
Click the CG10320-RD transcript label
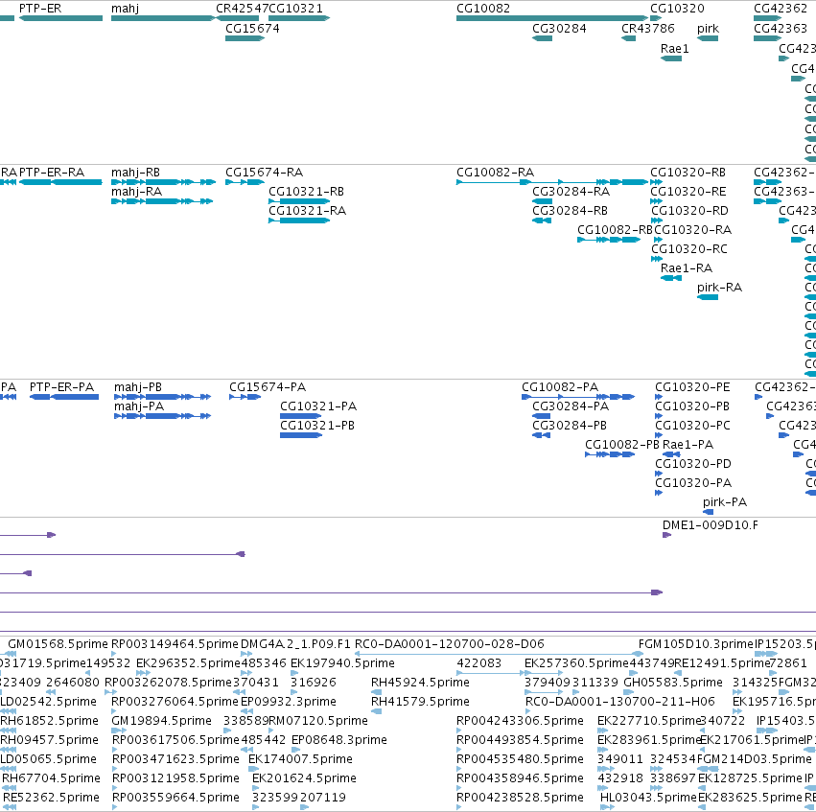(689, 211)
